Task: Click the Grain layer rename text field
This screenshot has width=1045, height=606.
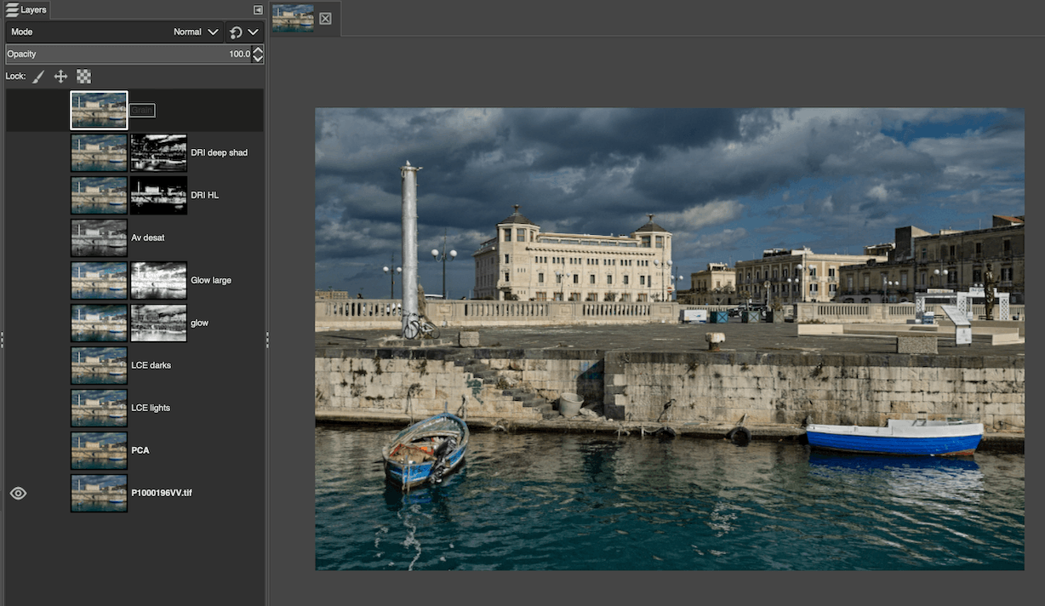Action: point(142,110)
